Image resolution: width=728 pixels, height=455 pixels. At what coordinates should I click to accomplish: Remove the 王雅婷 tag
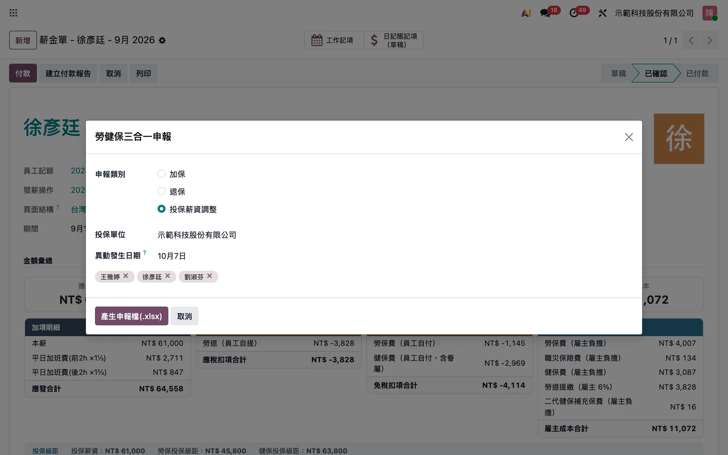[126, 276]
